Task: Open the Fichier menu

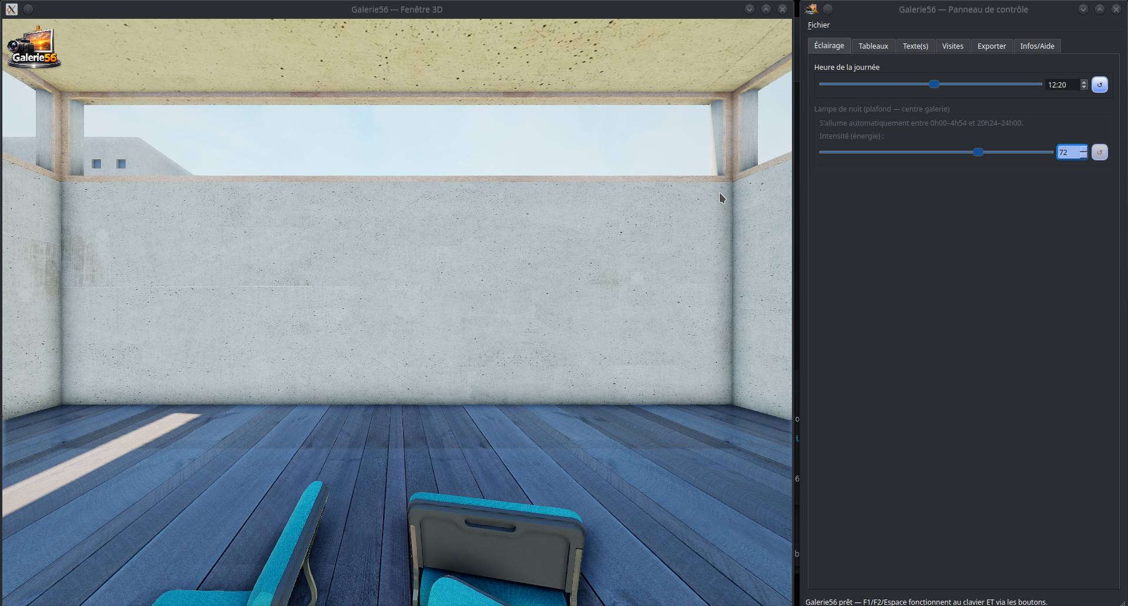Action: (x=818, y=25)
